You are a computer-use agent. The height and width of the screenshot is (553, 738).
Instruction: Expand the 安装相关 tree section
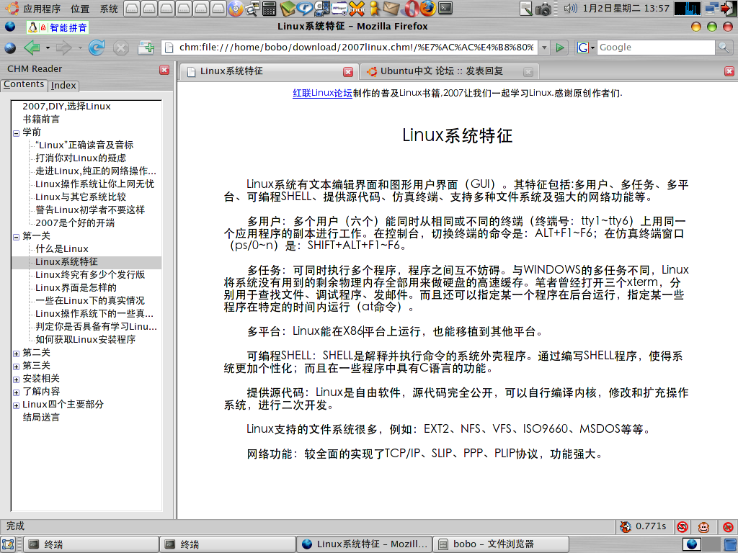16,379
